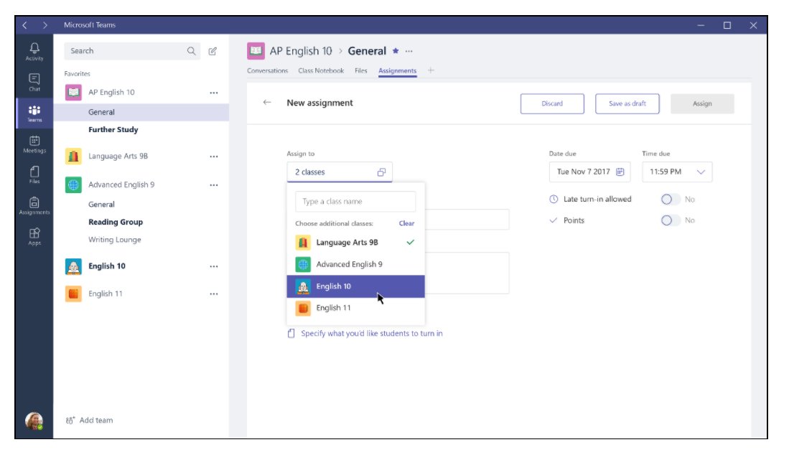Screen dimensions: 789x455
Task: Open more options for English 11 team
Action: 214,294
